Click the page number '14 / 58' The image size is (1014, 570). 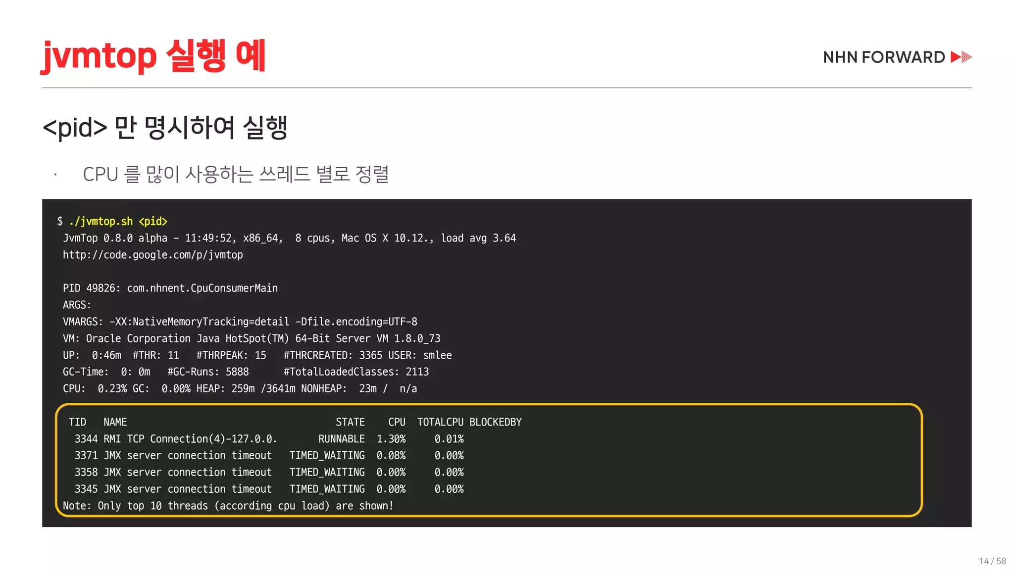pyautogui.click(x=992, y=561)
